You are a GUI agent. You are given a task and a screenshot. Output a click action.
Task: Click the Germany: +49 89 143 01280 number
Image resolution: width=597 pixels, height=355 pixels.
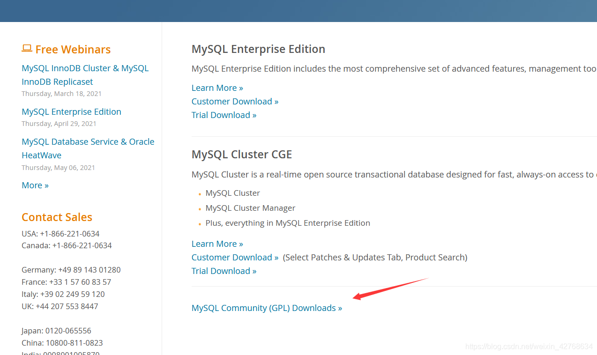pyautogui.click(x=71, y=270)
